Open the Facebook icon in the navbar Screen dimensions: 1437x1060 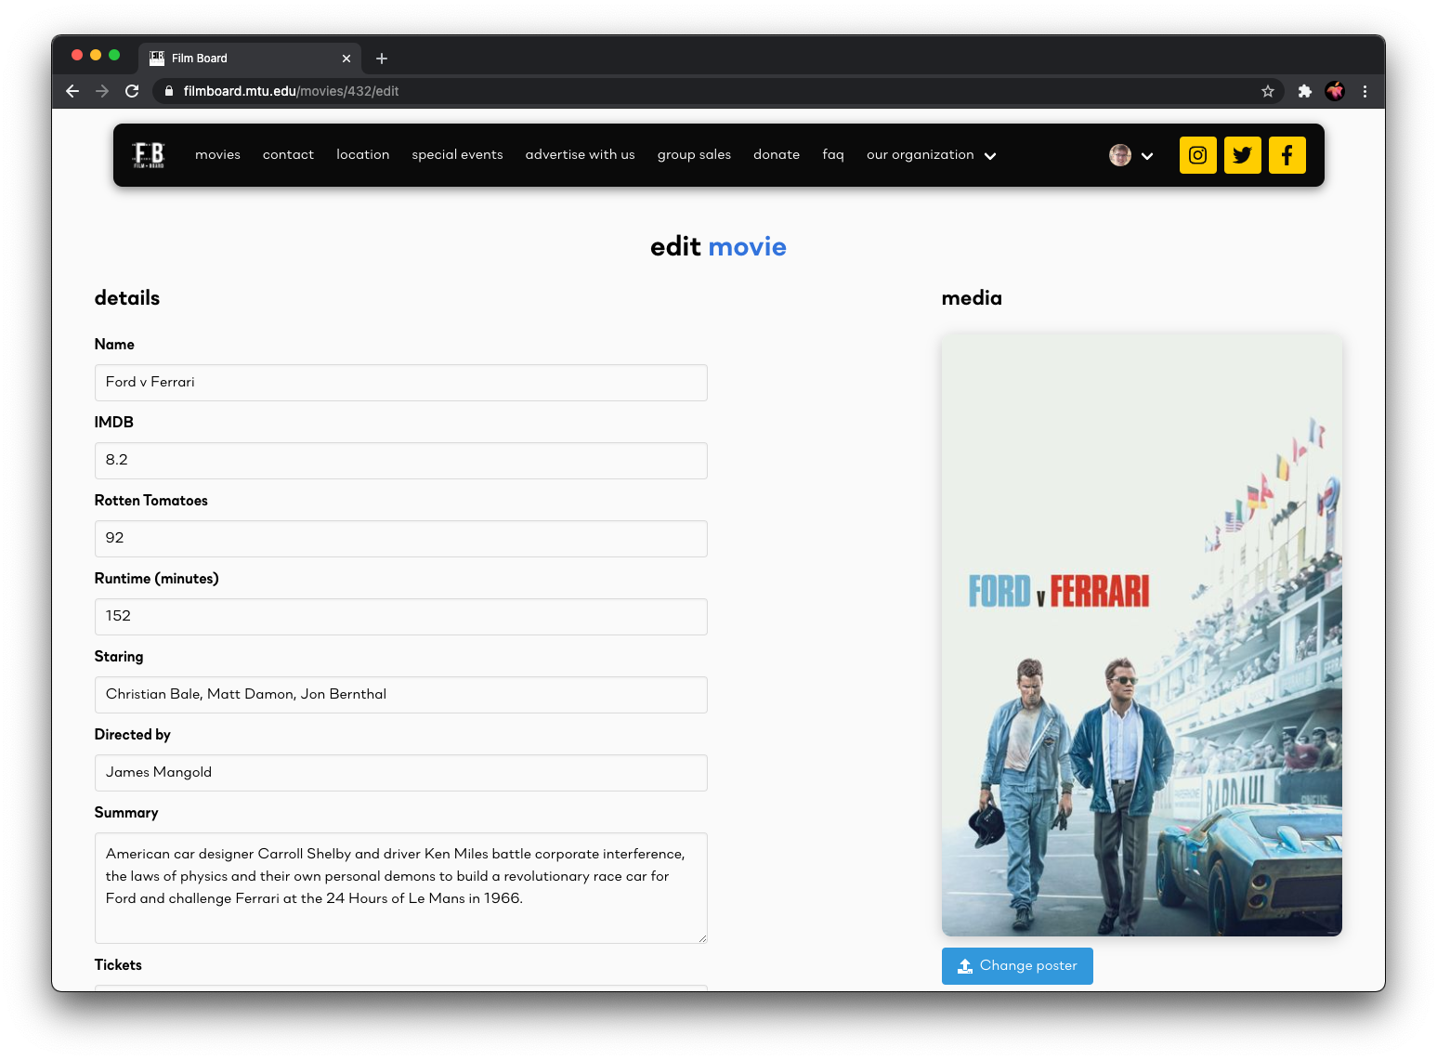tap(1287, 155)
